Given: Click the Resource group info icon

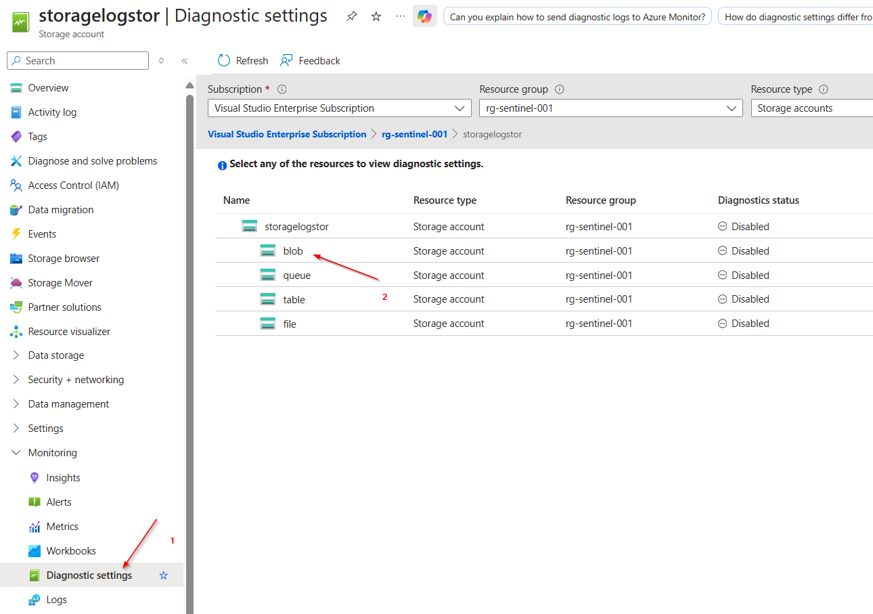Looking at the screenshot, I should coord(560,89).
